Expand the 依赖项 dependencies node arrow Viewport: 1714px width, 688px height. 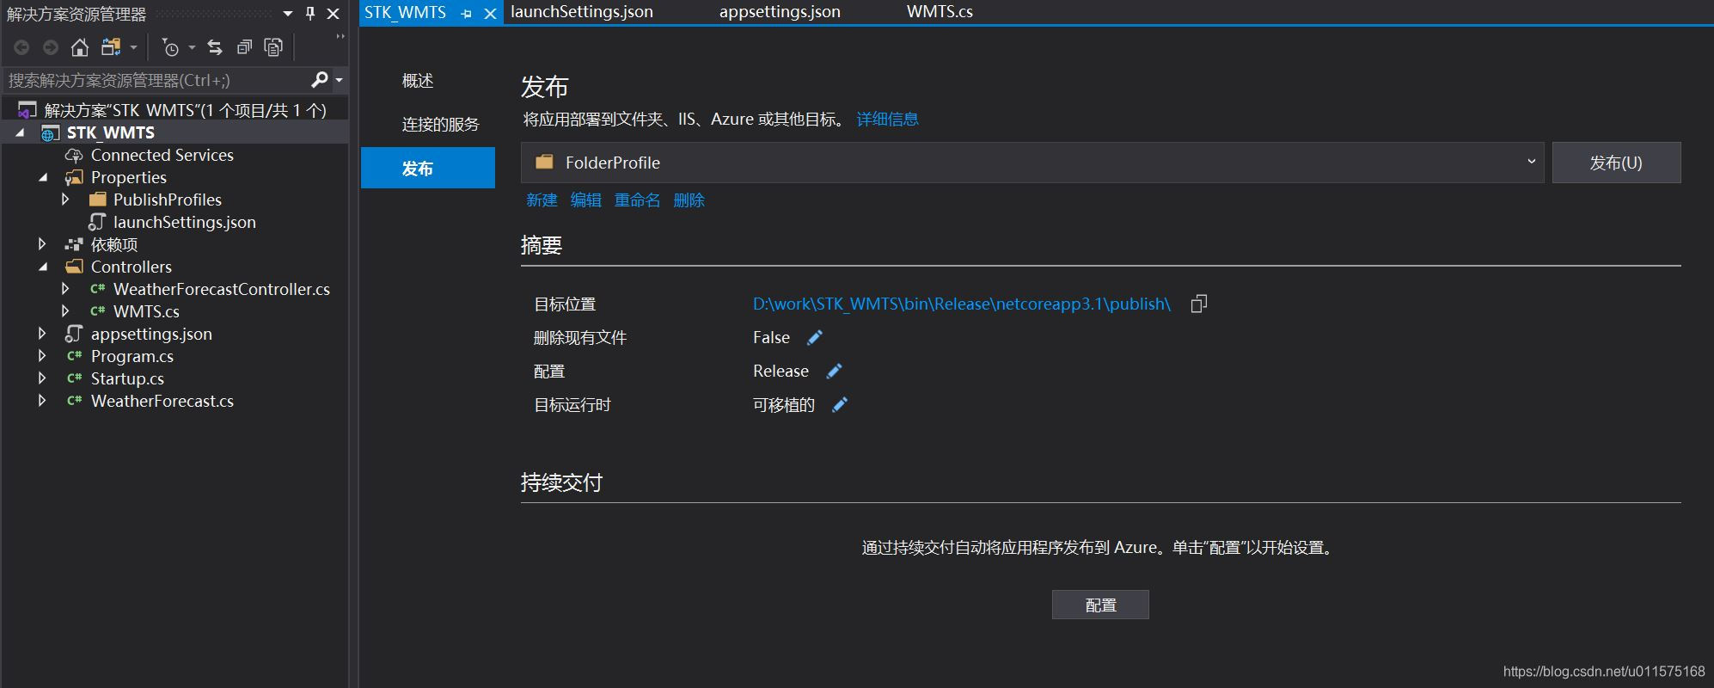(42, 244)
